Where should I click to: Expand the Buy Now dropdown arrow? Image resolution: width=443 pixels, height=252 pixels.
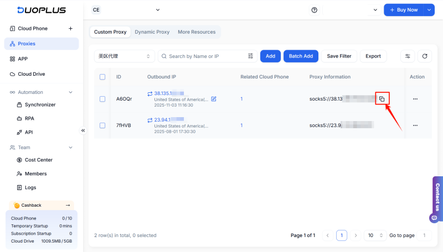tap(429, 10)
